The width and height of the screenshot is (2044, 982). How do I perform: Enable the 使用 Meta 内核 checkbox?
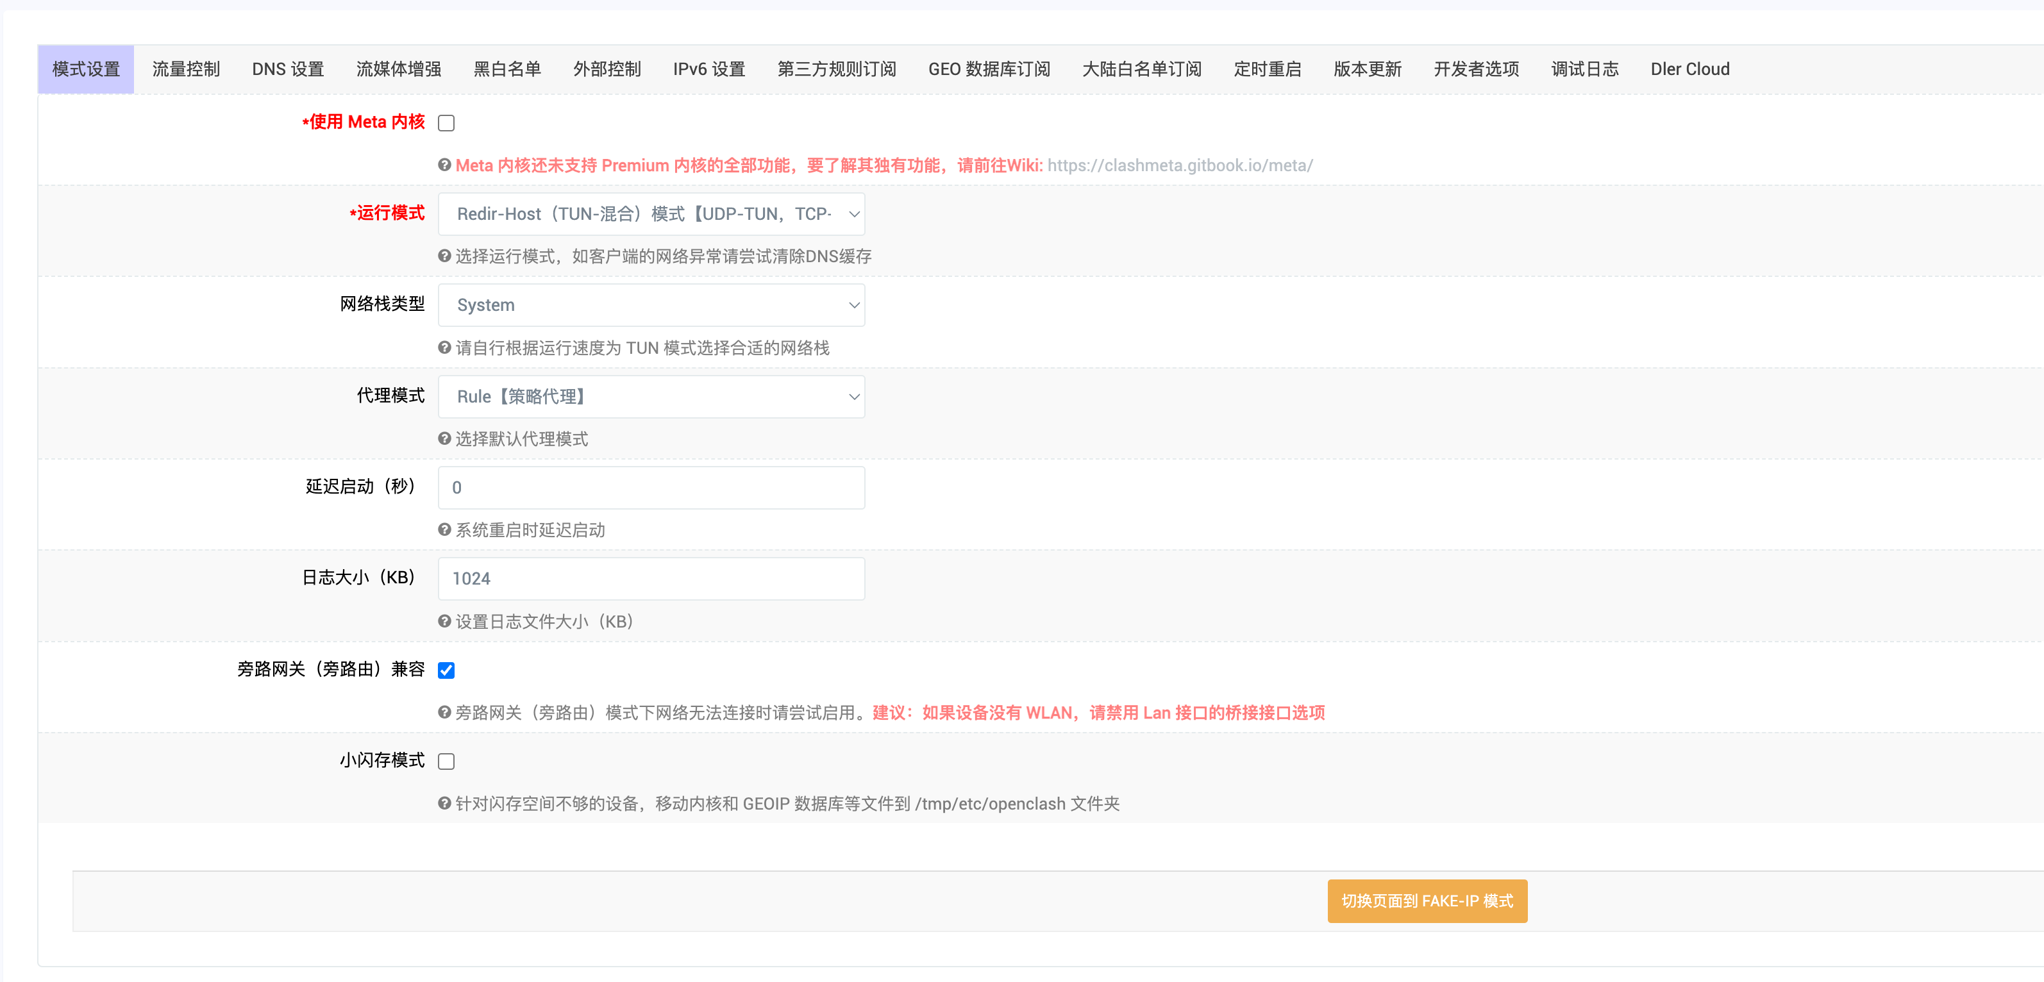click(447, 123)
